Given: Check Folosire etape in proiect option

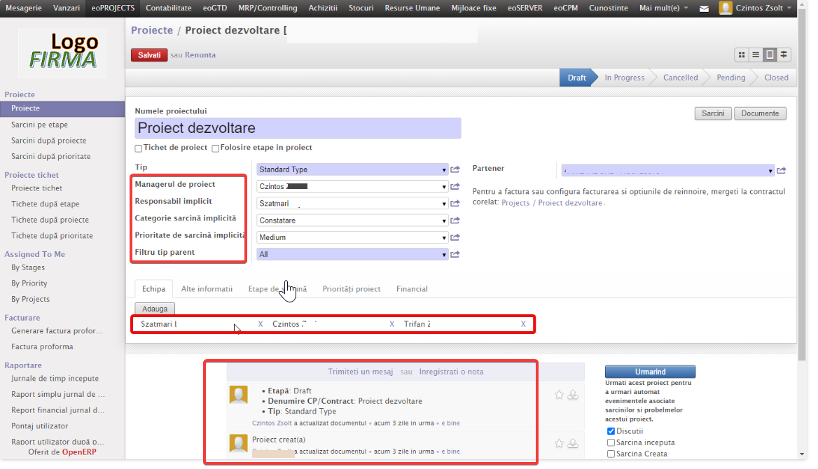Looking at the screenshot, I should [x=216, y=148].
